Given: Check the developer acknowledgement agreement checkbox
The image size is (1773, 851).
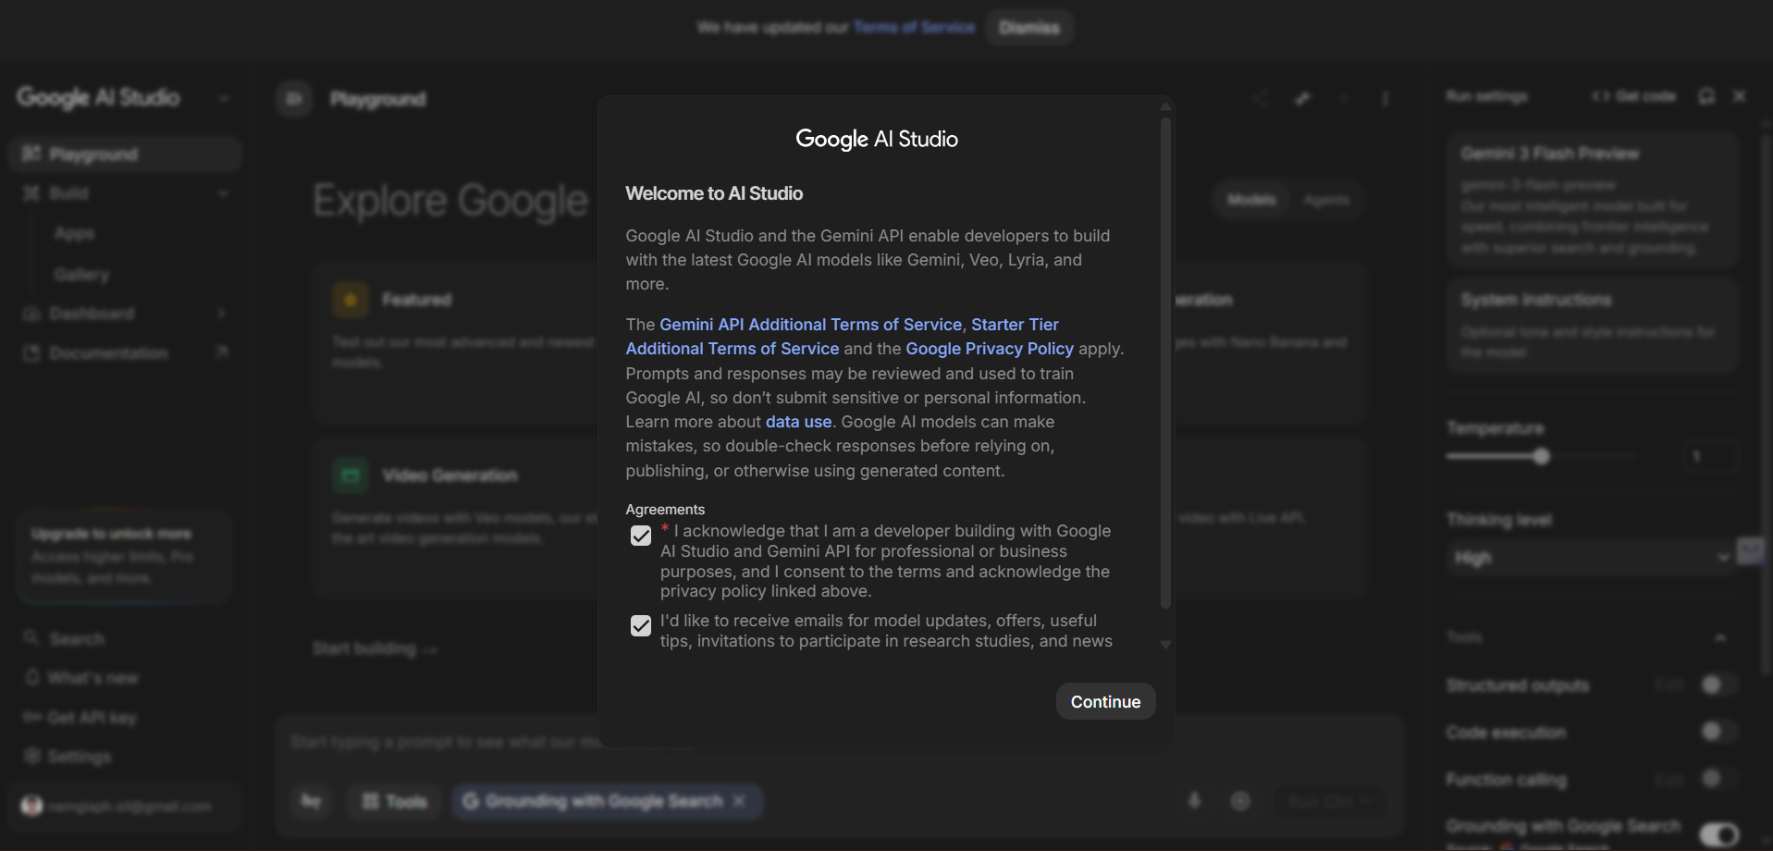Looking at the screenshot, I should pyautogui.click(x=641, y=536).
